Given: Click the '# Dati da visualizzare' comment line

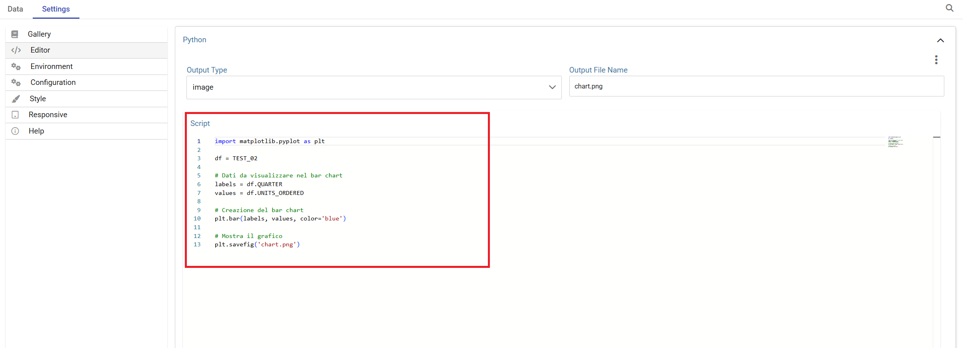Looking at the screenshot, I should coord(279,175).
